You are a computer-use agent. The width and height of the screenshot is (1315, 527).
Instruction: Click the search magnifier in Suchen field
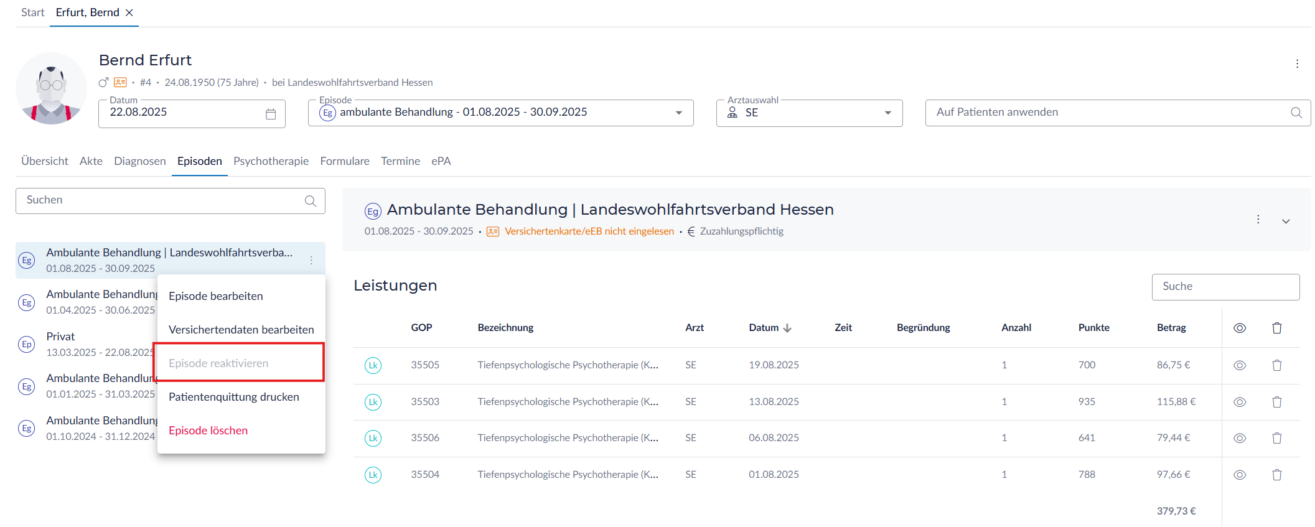pyautogui.click(x=310, y=201)
